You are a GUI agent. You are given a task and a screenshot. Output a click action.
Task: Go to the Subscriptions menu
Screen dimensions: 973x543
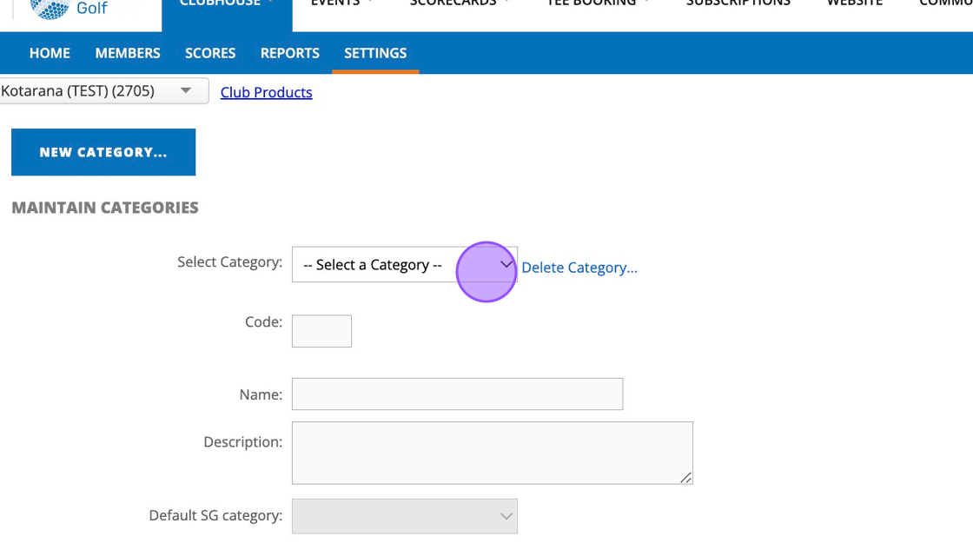[x=738, y=3]
